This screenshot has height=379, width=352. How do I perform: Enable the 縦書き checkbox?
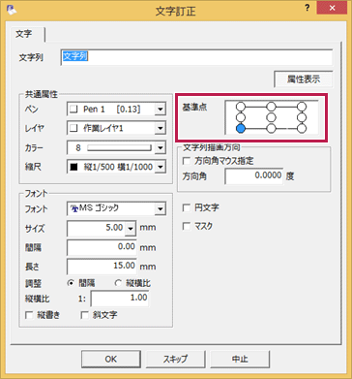coord(29,315)
